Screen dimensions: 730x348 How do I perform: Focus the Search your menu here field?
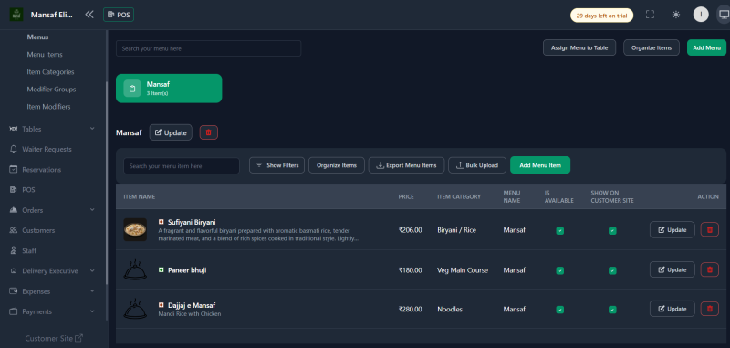(209, 48)
